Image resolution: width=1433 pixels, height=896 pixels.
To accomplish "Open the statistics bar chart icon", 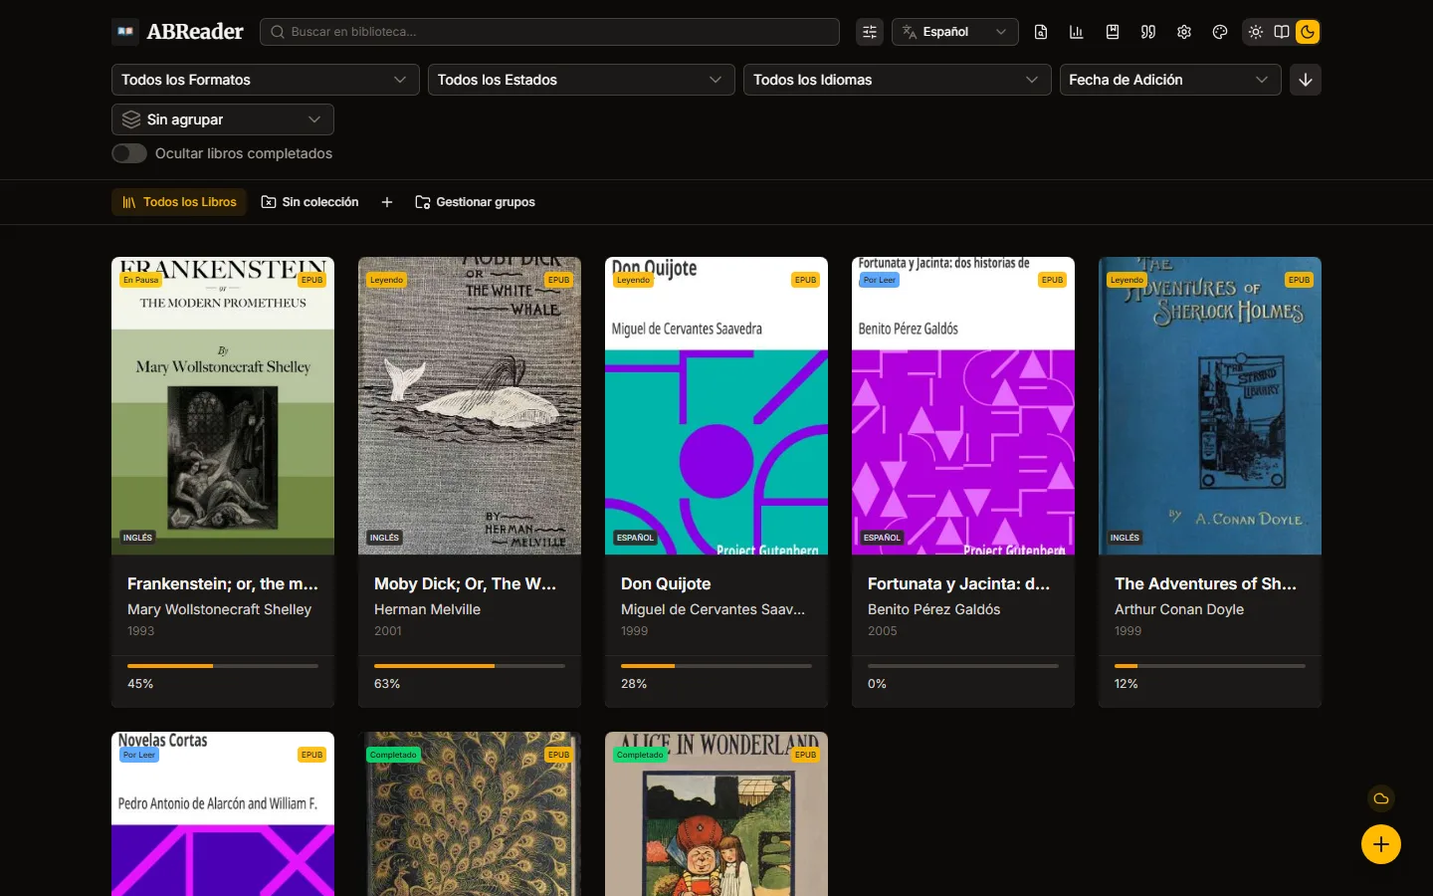I will 1077,32.
